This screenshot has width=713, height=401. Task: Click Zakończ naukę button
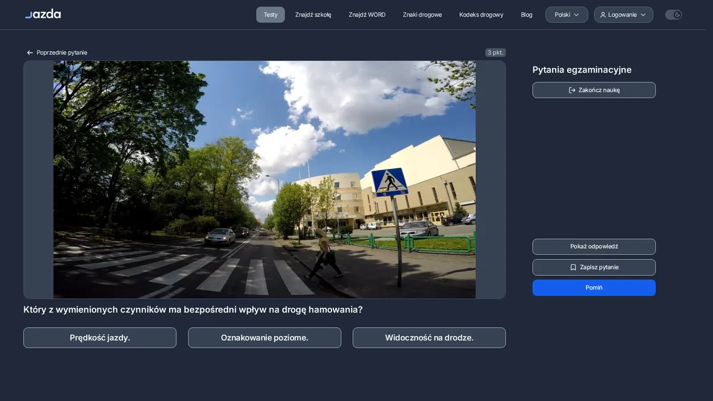pos(594,90)
